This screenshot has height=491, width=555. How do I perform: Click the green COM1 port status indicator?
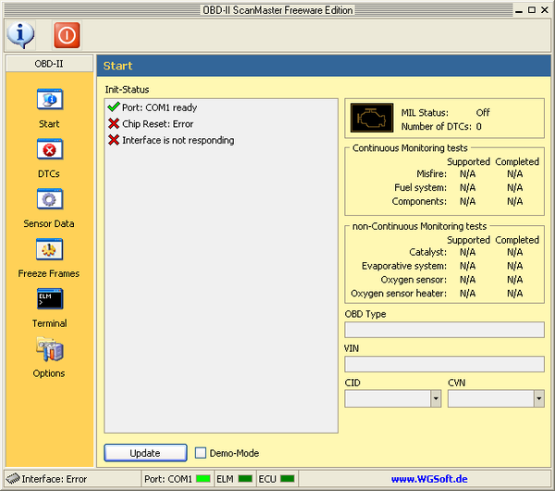[x=203, y=479]
